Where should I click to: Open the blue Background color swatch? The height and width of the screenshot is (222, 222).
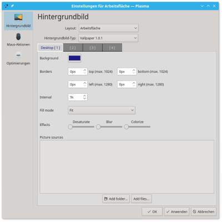(74, 58)
